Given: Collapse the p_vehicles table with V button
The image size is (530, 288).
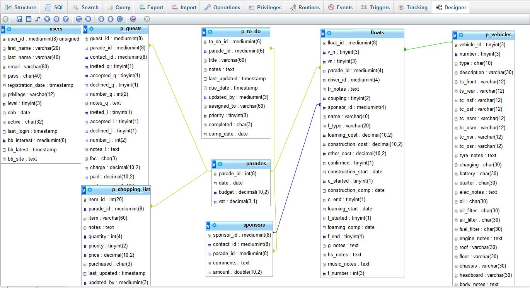Looking at the screenshot, I should (x=455, y=35).
